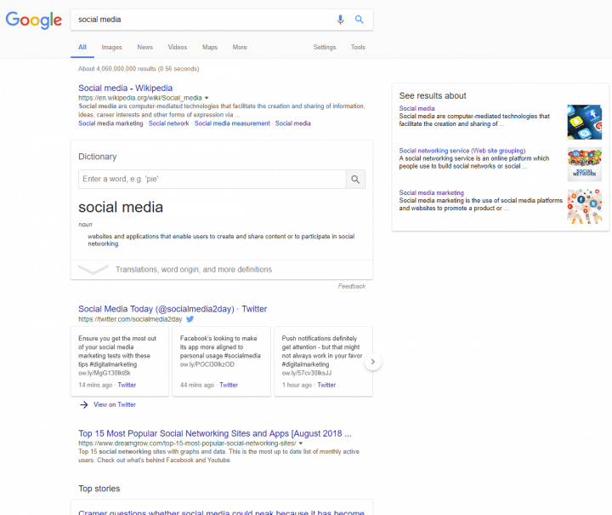Screen dimensions: 612x515
Task: Open dropdown arrow next to dreamgrow URL
Action: (x=301, y=443)
